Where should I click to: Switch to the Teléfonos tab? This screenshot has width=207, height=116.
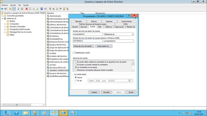click(x=108, y=27)
